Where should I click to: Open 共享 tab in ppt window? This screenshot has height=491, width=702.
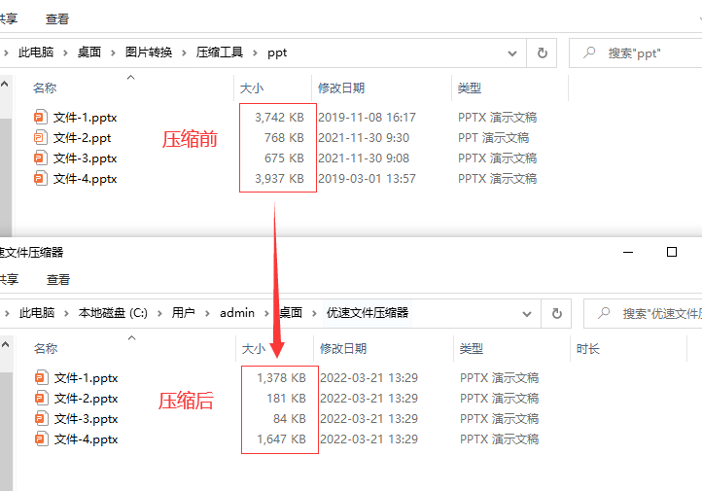(x=8, y=19)
